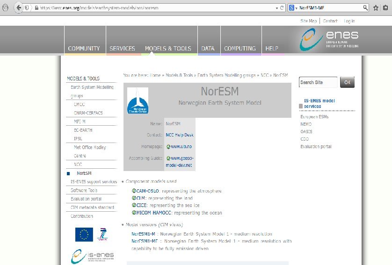This screenshot has height=265, width=392.
Task: Open European ESMs link
Action: pyautogui.click(x=314, y=117)
